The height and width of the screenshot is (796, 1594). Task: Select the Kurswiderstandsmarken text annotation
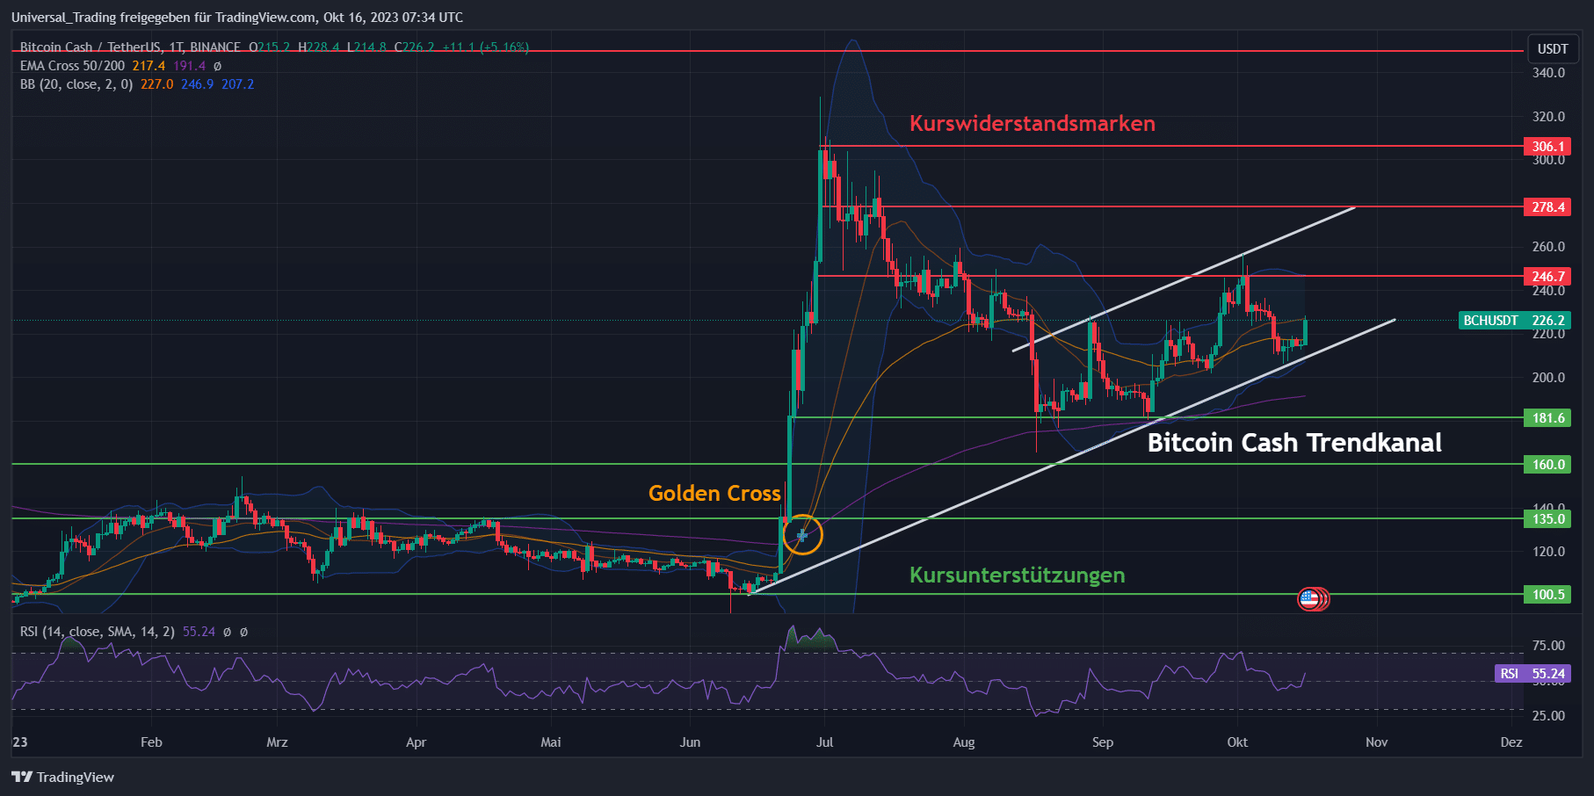[x=1032, y=123]
